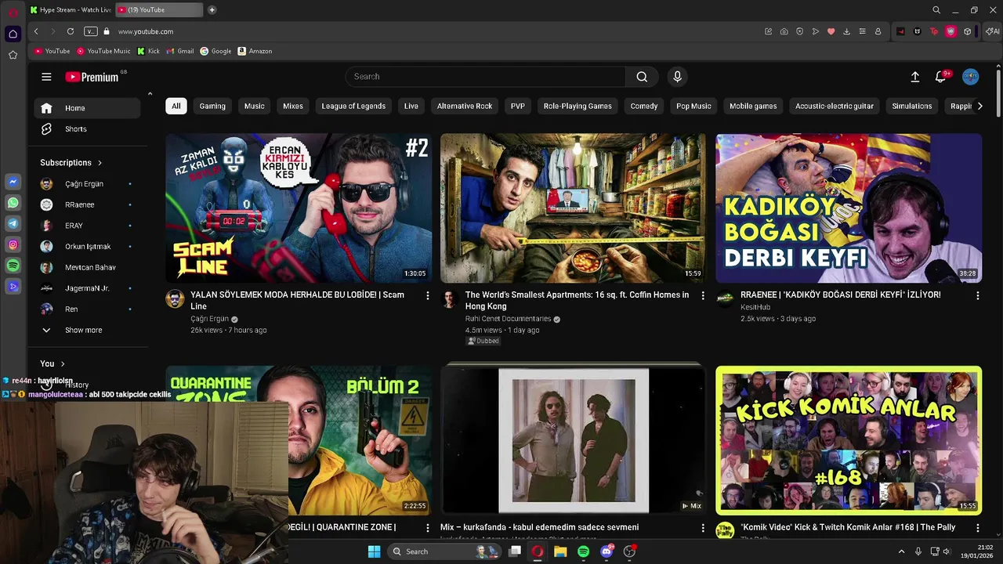Open YouTube notifications bell
This screenshot has height=564, width=1003.
[x=940, y=77]
